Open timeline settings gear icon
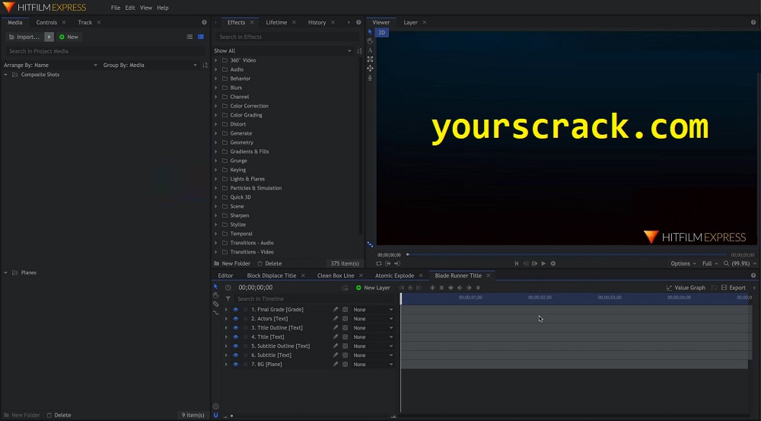This screenshot has height=421, width=761. (x=215, y=407)
